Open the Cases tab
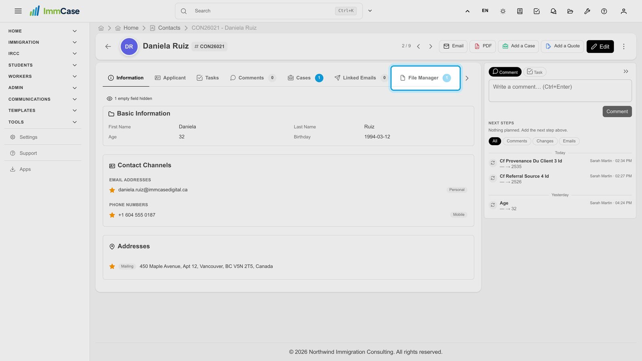The height and width of the screenshot is (361, 642). [x=305, y=78]
